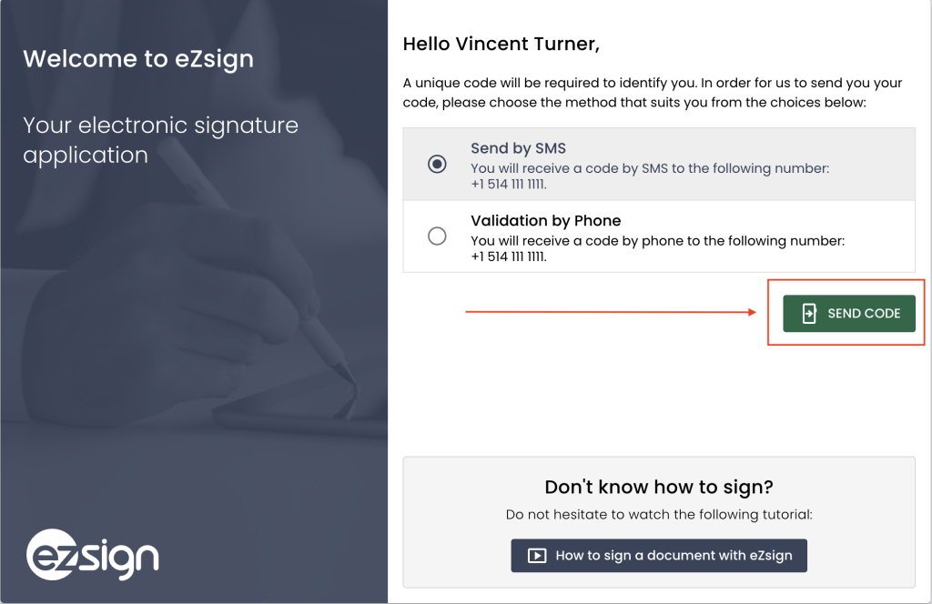Click the arrow-door icon inside SEND CODE
The width and height of the screenshot is (932, 604).
(808, 314)
